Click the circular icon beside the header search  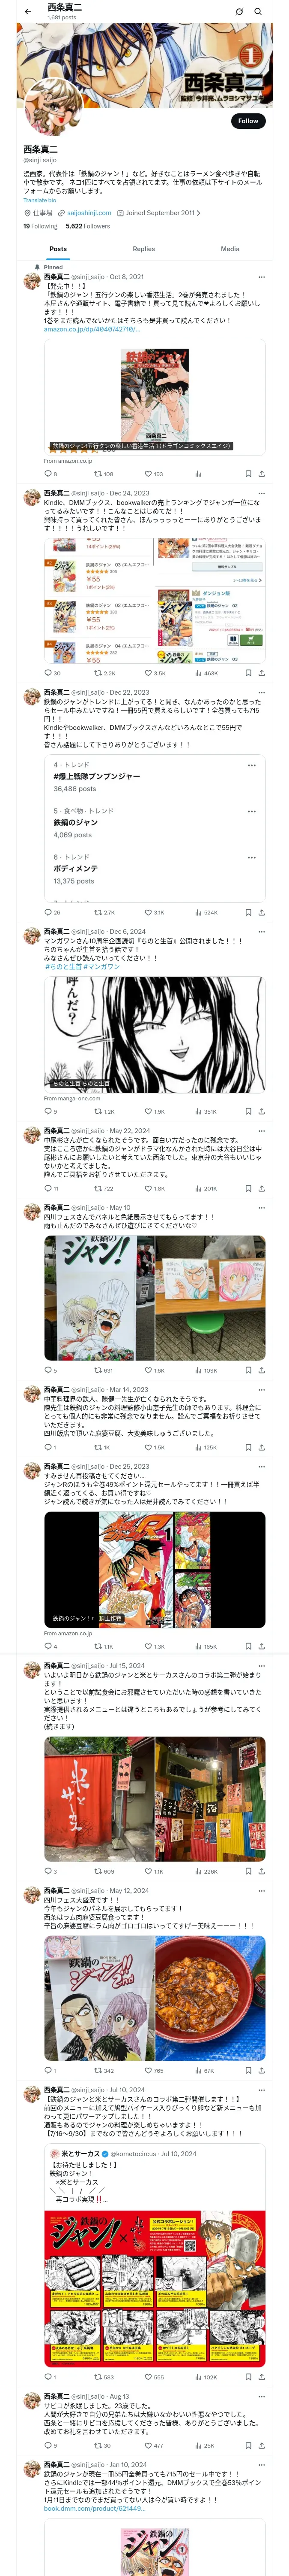point(239,11)
